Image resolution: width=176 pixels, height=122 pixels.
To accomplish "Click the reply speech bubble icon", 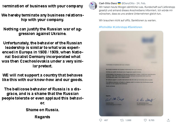I will 101,120.
